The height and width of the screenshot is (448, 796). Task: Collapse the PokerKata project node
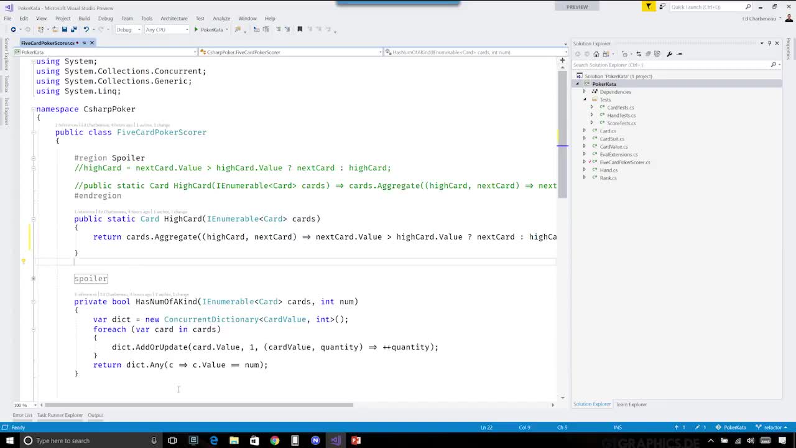577,84
